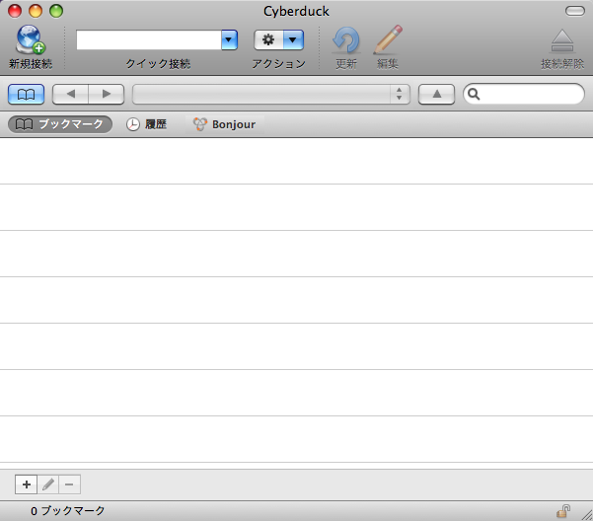Screen dimensions: 593x521
Task: Click inside the Quick Connect text field
Action: 149,40
